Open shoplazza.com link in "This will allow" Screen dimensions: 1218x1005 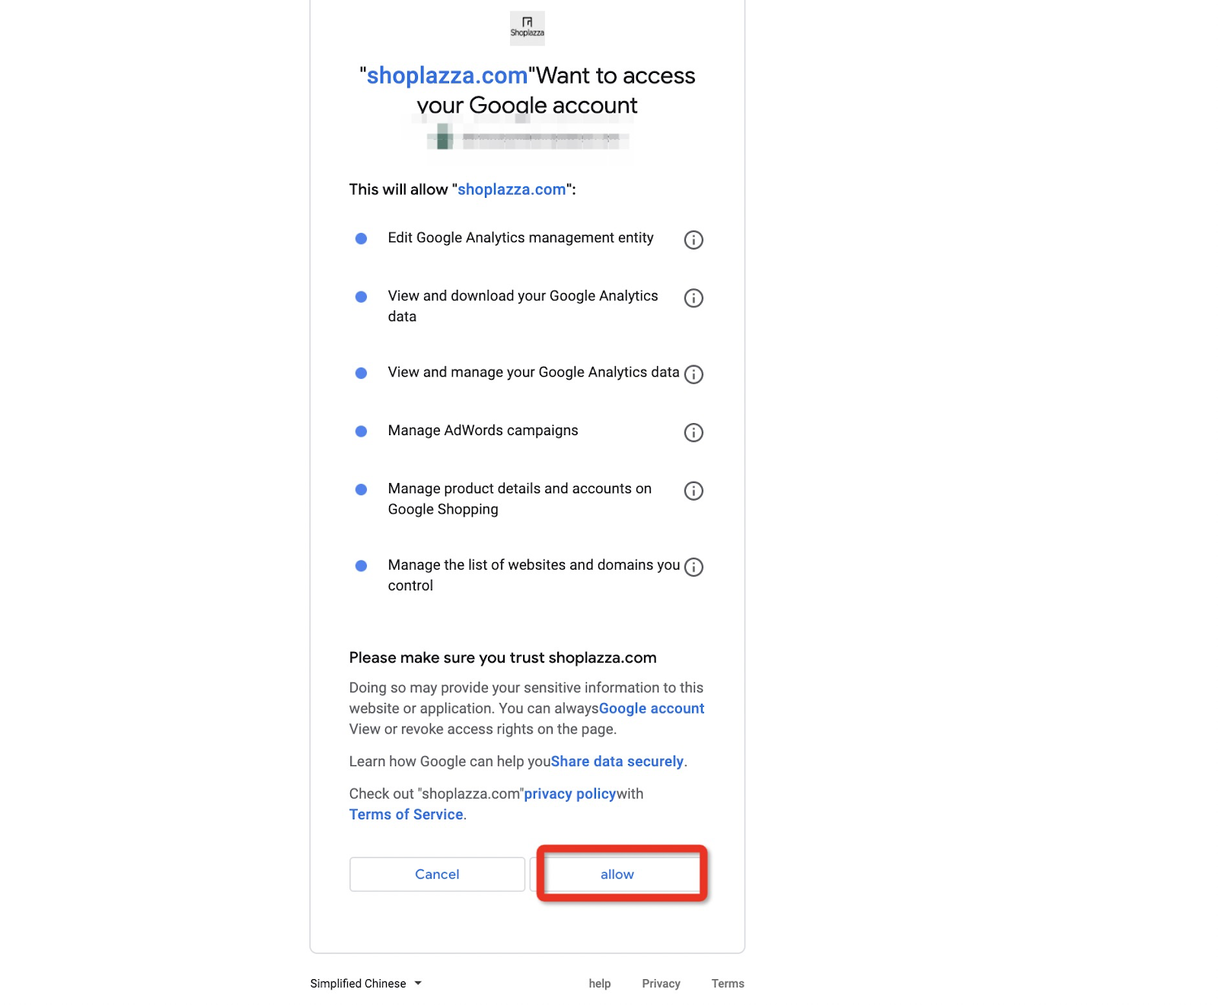pyautogui.click(x=512, y=189)
